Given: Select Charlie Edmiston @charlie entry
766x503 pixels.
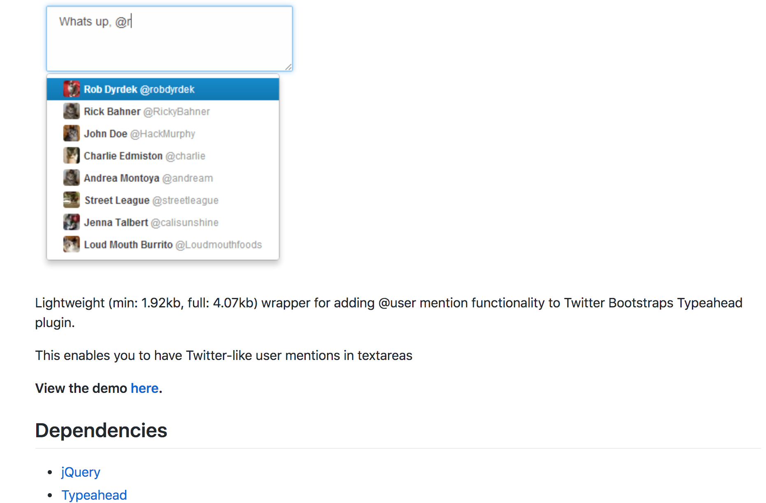Looking at the screenshot, I should click(163, 156).
